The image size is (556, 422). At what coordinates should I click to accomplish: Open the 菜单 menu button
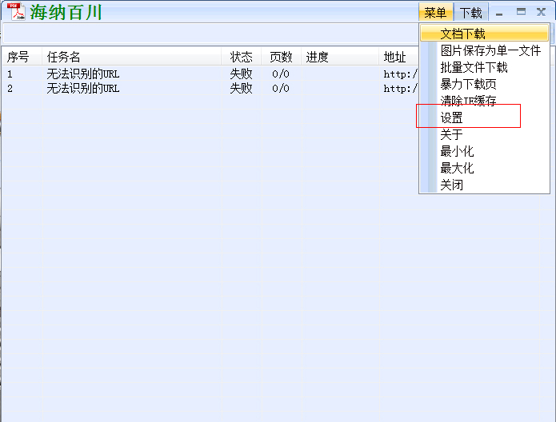click(435, 13)
